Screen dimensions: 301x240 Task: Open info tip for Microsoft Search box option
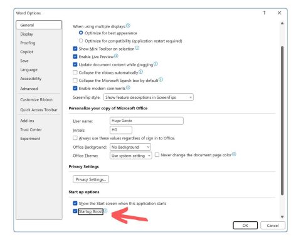point(161,79)
